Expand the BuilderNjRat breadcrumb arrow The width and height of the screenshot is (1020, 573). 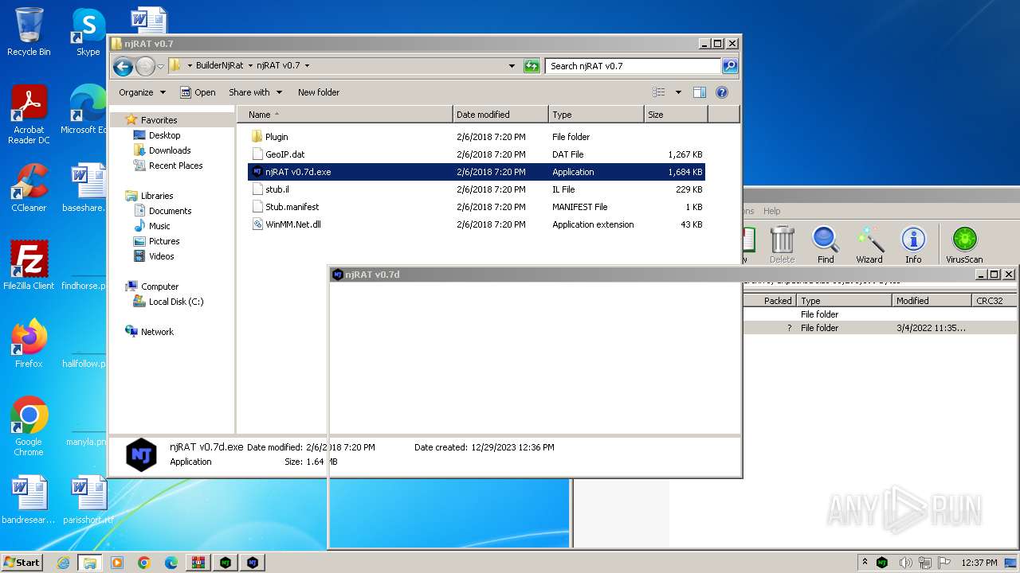(x=249, y=66)
